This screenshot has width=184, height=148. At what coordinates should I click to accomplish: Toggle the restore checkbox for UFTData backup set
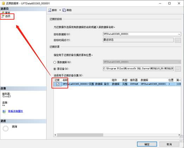point(58,84)
